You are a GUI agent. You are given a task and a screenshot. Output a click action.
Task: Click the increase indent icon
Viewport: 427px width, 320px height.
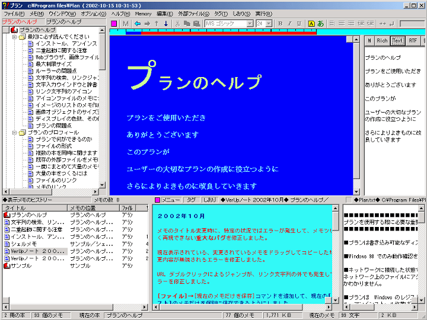[361, 24]
